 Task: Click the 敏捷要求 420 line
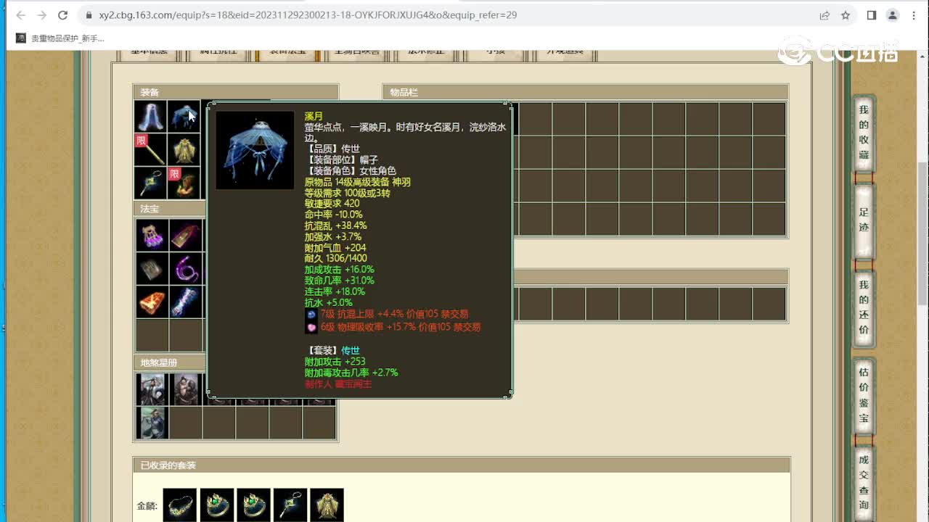(332, 204)
